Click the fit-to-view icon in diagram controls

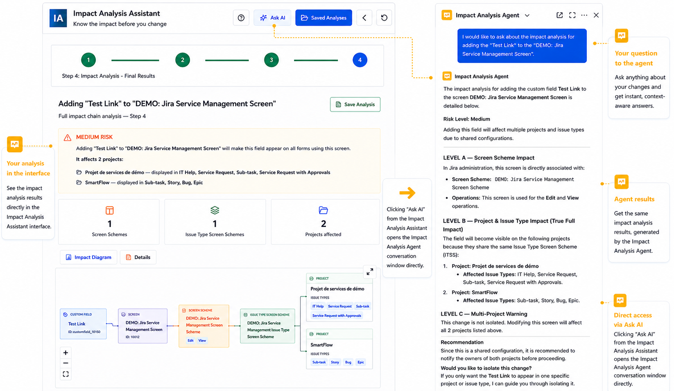(66, 374)
